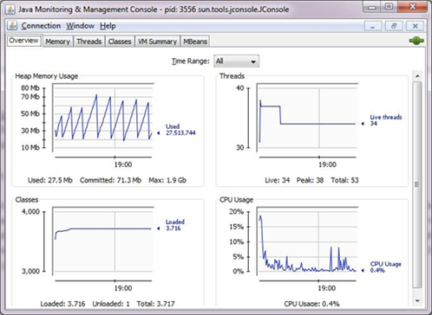Click the 'Used 27,513,744' legend label

click(x=180, y=130)
